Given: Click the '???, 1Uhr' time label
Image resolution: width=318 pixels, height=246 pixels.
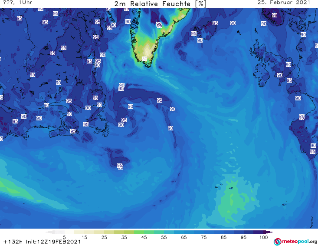Looking at the screenshot, I should (18, 3).
